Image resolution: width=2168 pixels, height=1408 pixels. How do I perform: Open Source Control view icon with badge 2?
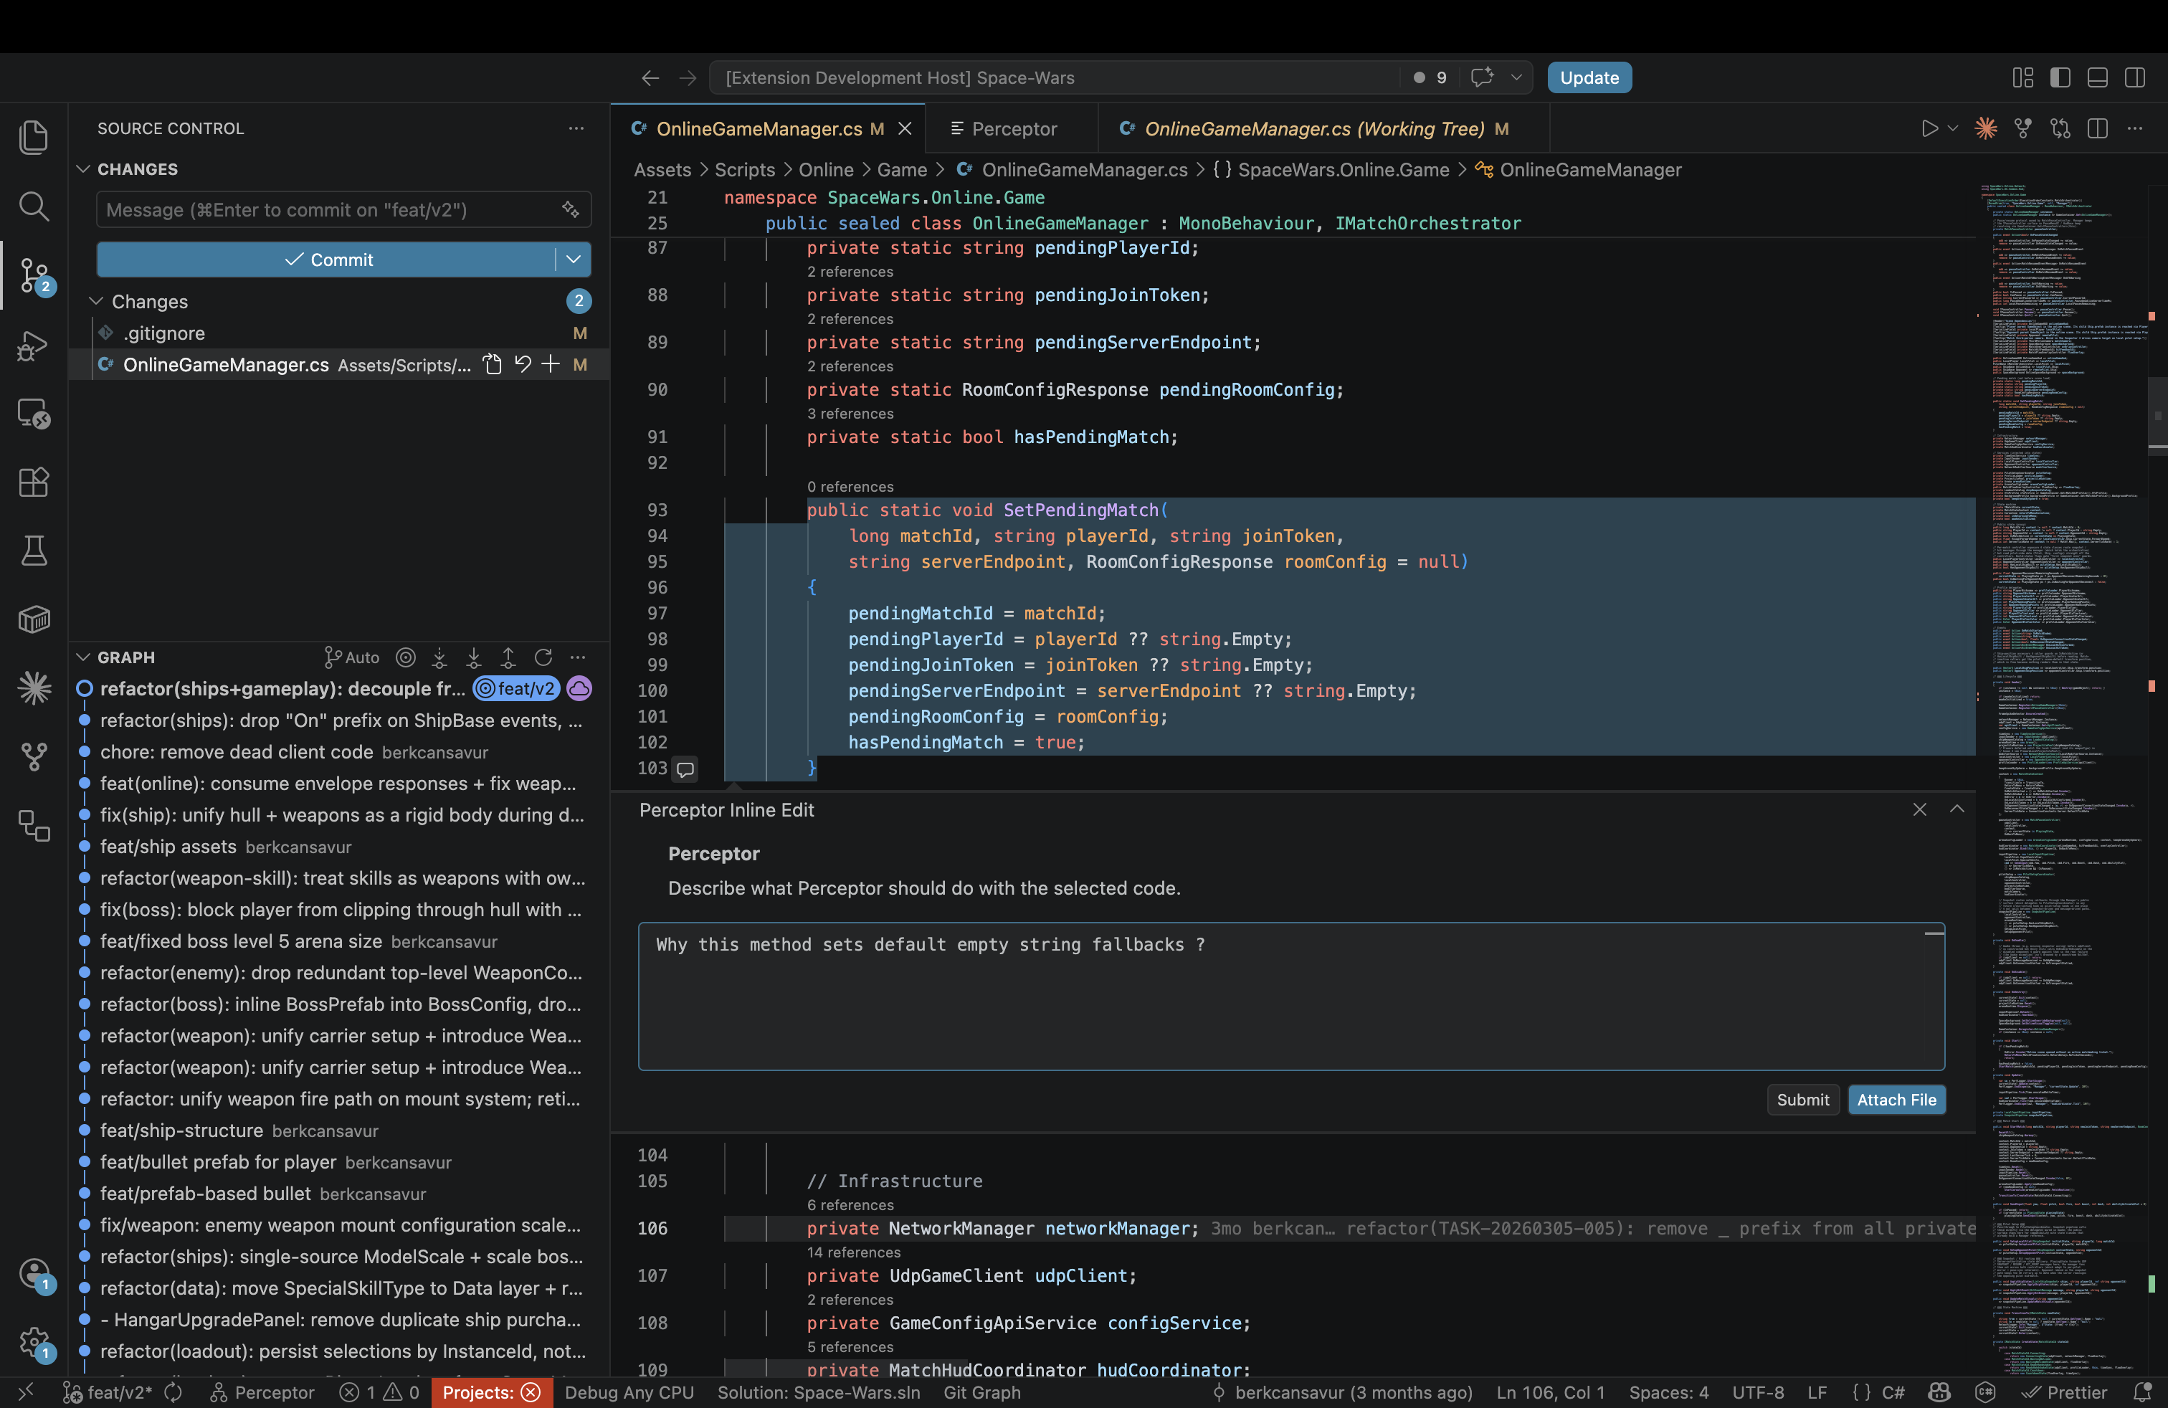[34, 275]
